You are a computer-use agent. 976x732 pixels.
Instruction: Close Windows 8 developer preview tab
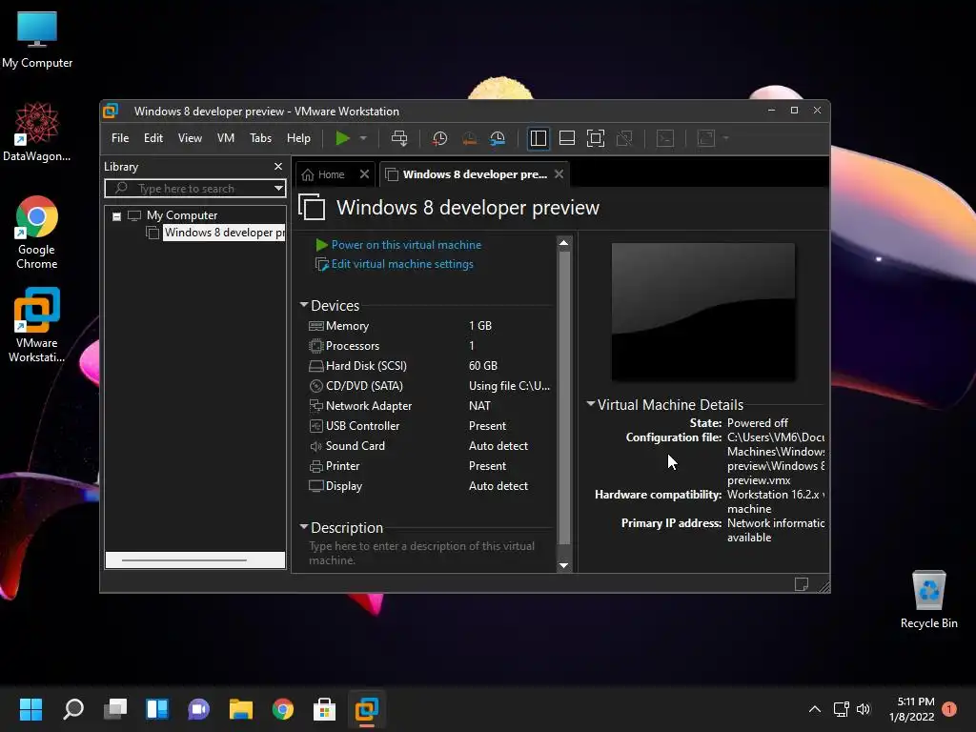coord(559,174)
